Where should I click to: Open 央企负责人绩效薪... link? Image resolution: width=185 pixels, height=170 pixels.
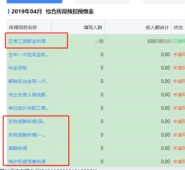coord(28,95)
